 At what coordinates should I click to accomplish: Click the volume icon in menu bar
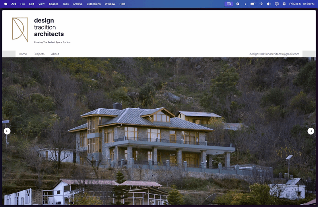(x=269, y=4)
